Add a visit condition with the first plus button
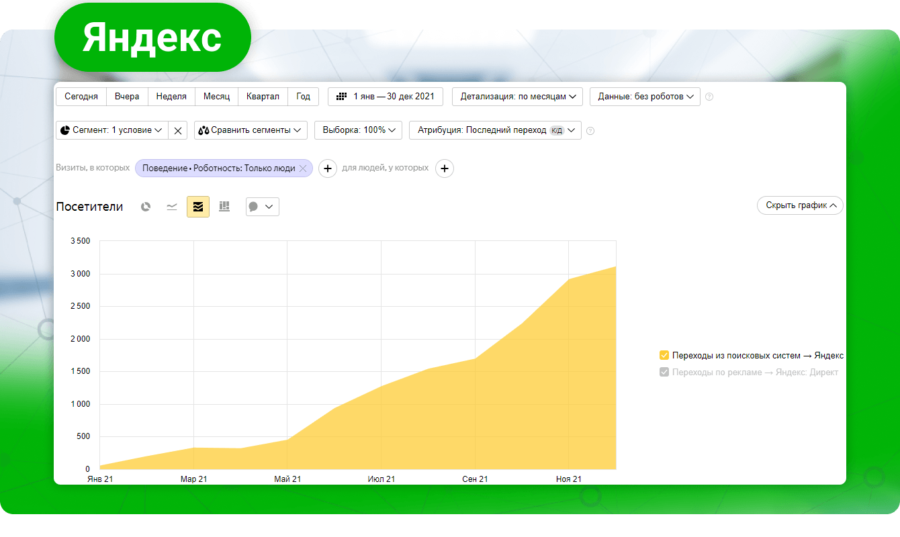 click(x=327, y=168)
